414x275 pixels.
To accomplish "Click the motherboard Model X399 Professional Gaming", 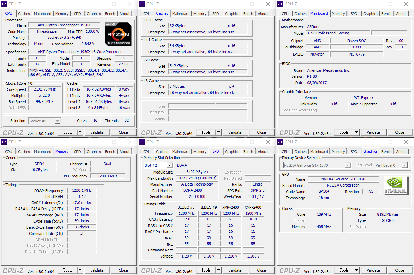I will 338,33.
